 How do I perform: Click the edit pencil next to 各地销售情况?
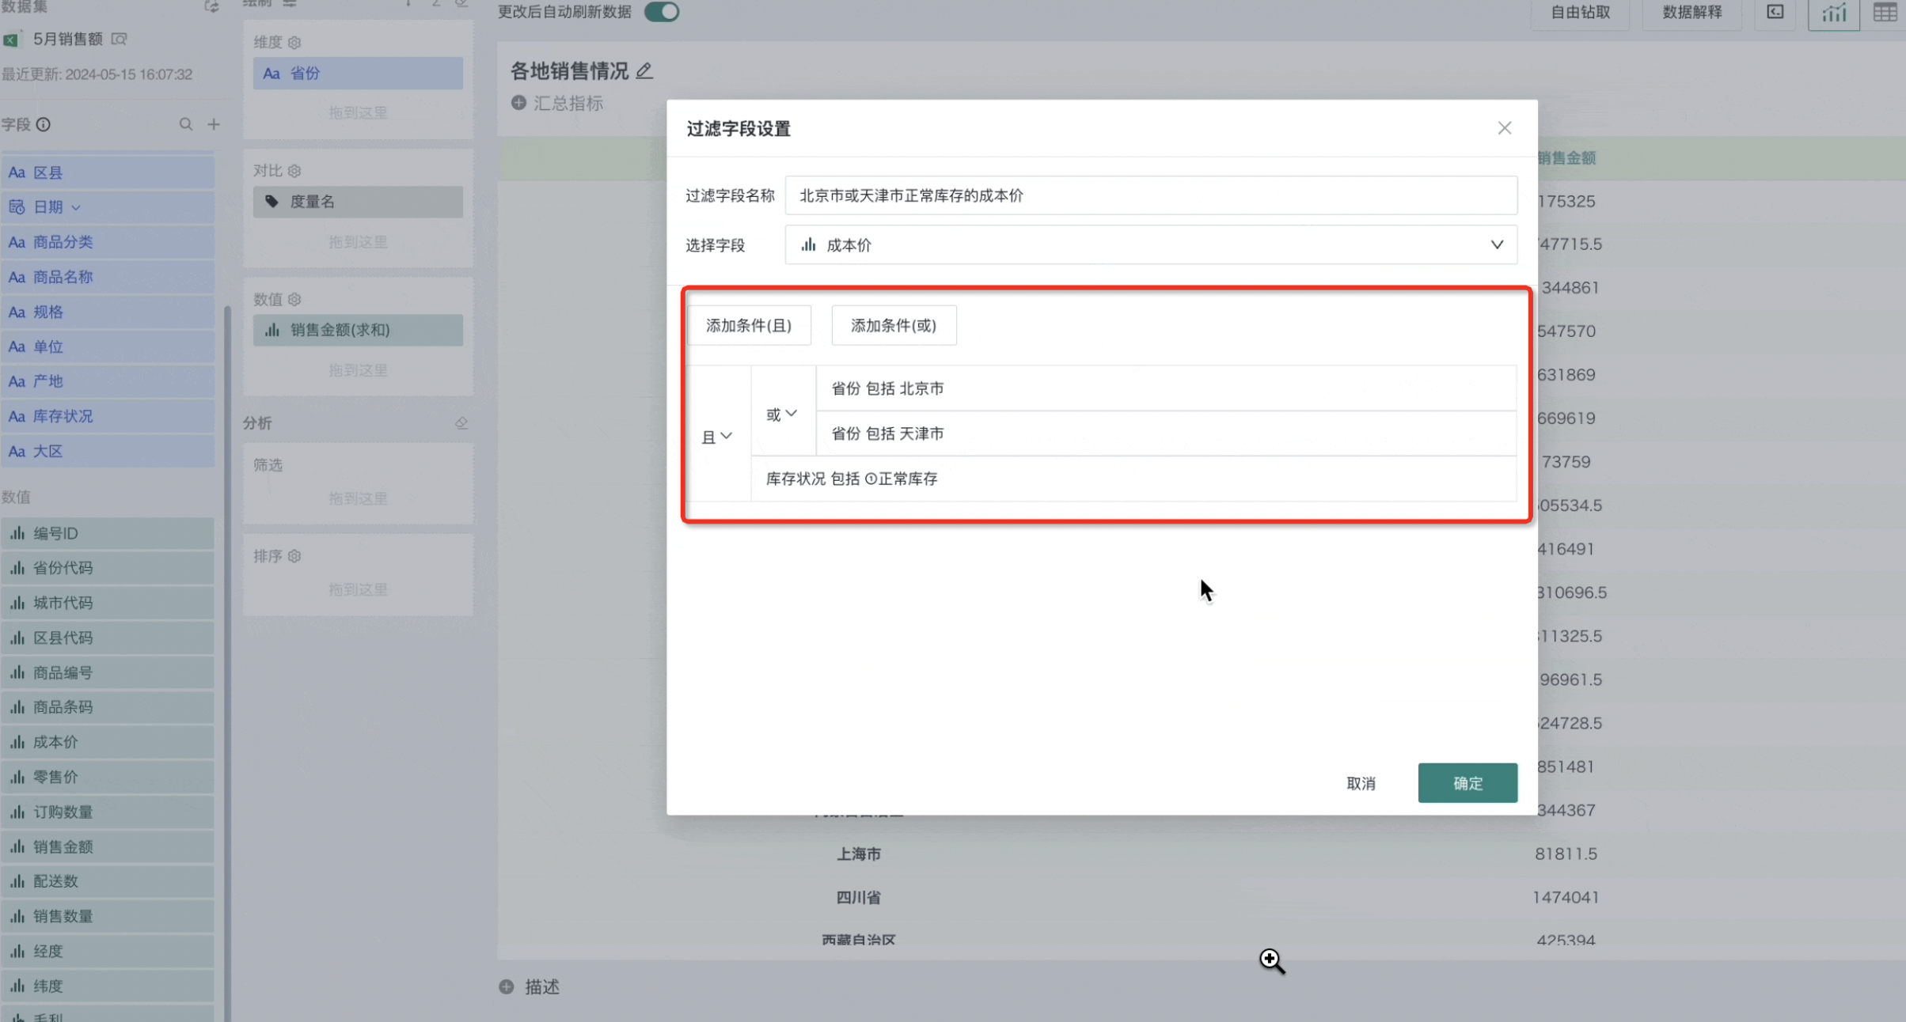click(x=644, y=71)
